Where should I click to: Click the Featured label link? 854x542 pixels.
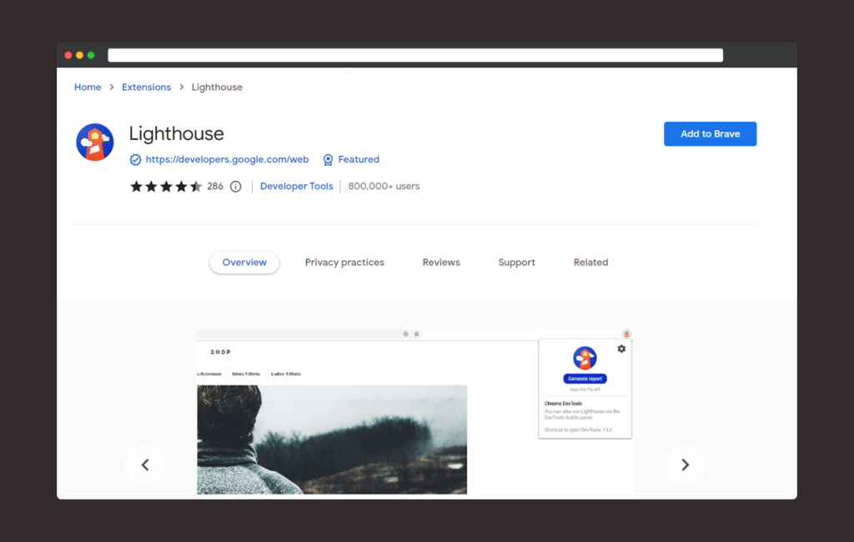359,159
